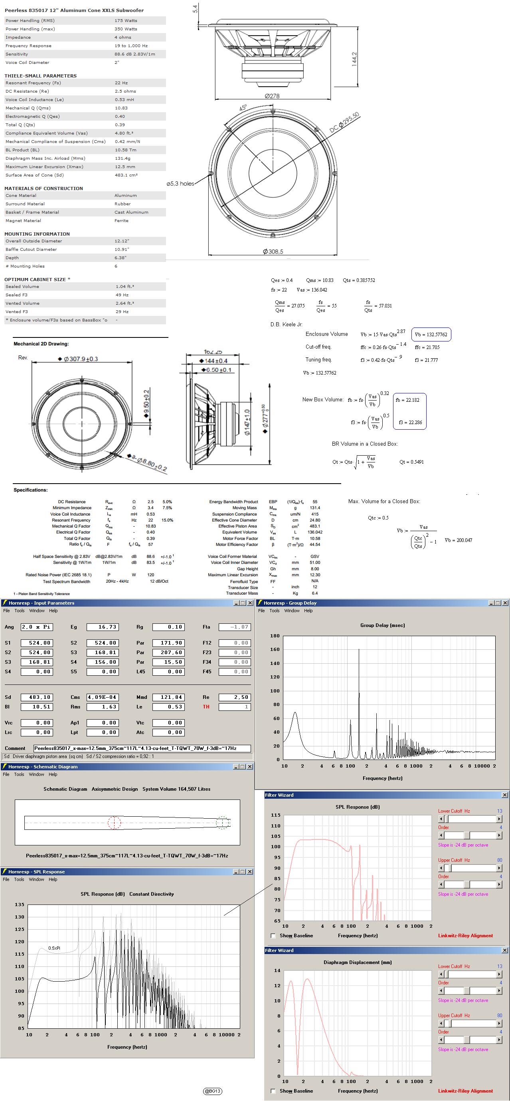This screenshot has height=1101, width=510.
Task: Open the Tools menu in the Input Parameters window
Action: click(19, 610)
